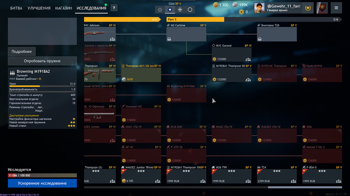Click the shopping basket on M2 Carbine
The image size is (350, 196).
170,39
